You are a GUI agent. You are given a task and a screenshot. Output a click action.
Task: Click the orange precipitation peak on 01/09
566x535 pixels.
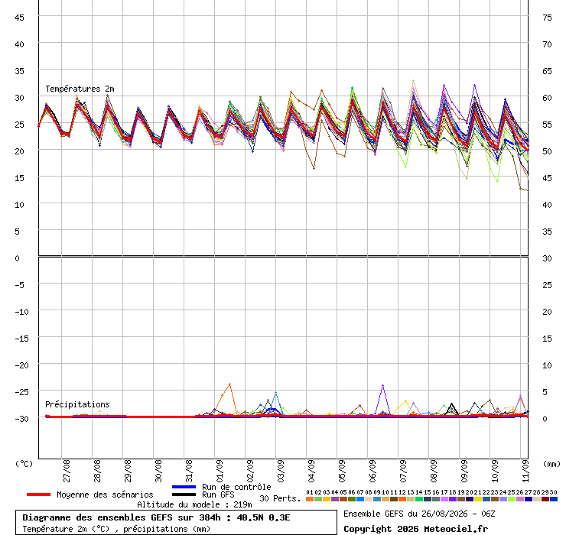point(229,384)
